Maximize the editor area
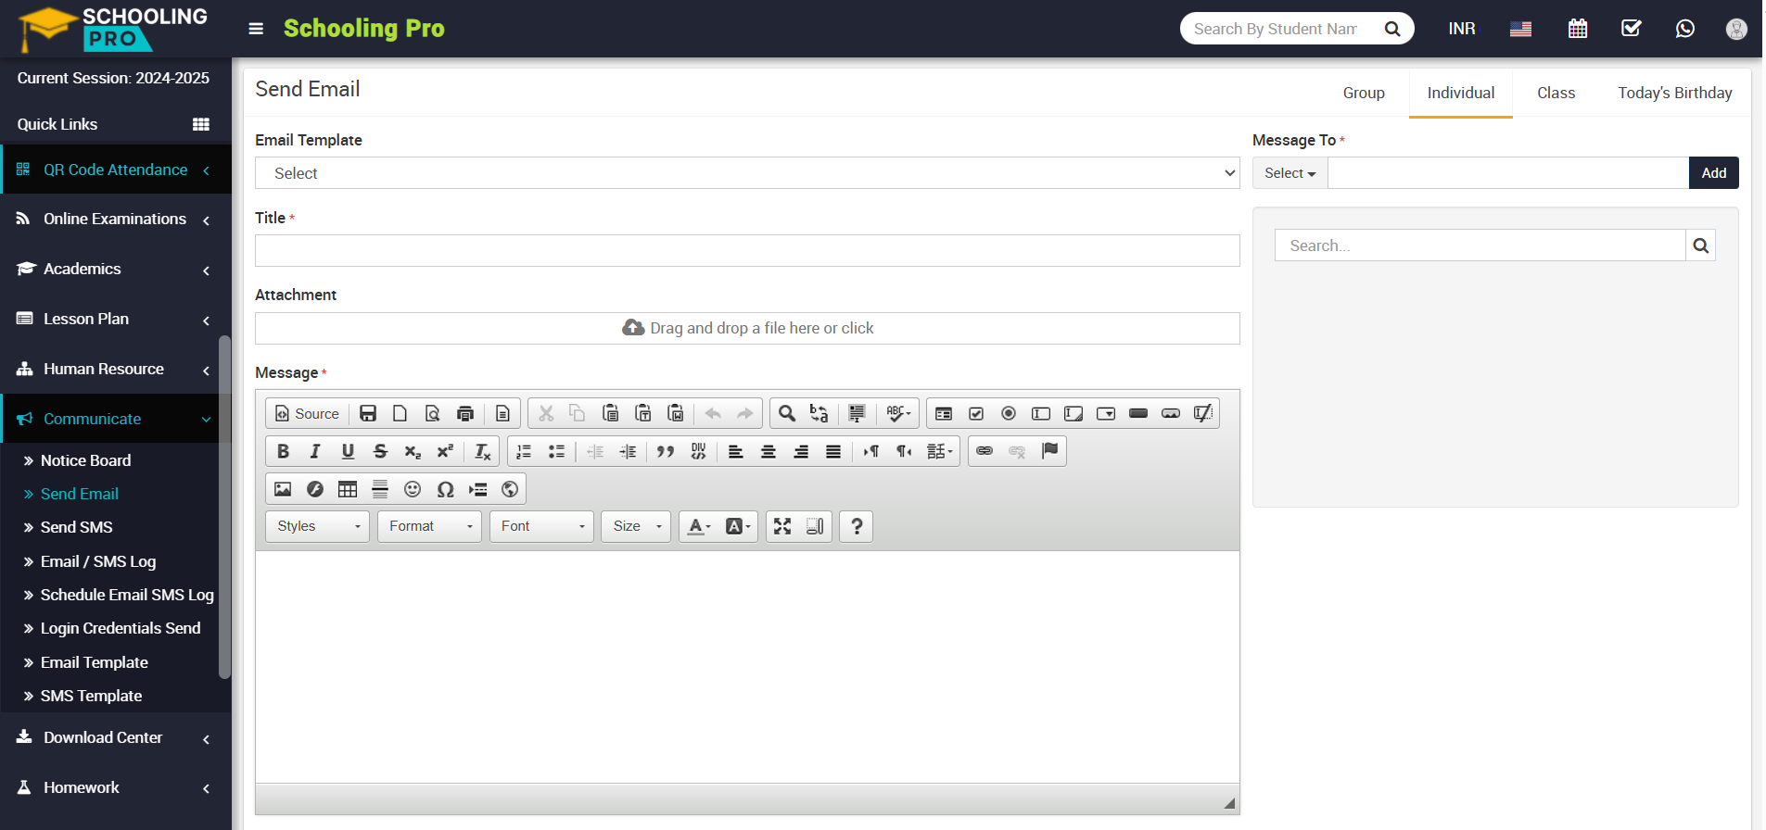The width and height of the screenshot is (1766, 830). [x=782, y=526]
